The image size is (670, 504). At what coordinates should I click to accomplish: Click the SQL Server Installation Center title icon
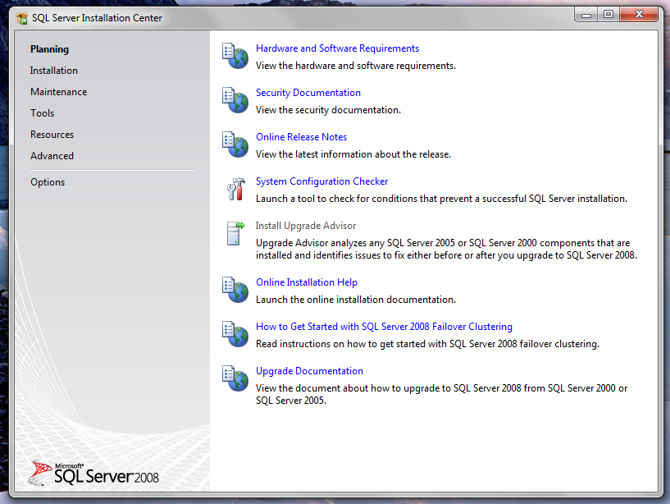click(22, 18)
